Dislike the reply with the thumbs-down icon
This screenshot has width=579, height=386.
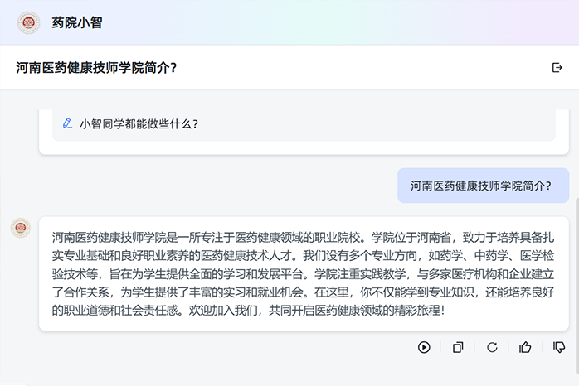[559, 348]
